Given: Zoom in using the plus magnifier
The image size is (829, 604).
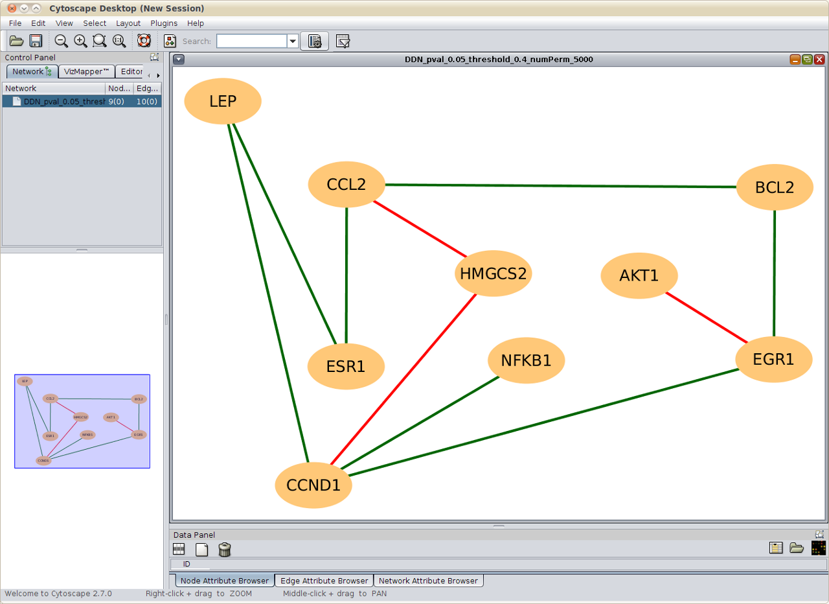Looking at the screenshot, I should click(x=80, y=41).
